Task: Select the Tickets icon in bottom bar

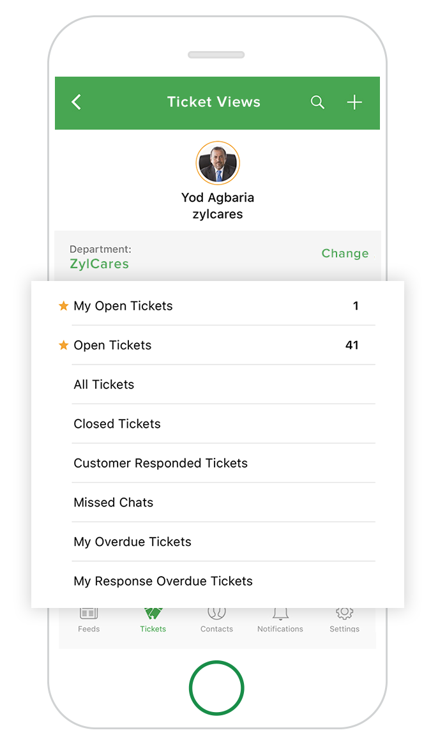Action: (153, 618)
